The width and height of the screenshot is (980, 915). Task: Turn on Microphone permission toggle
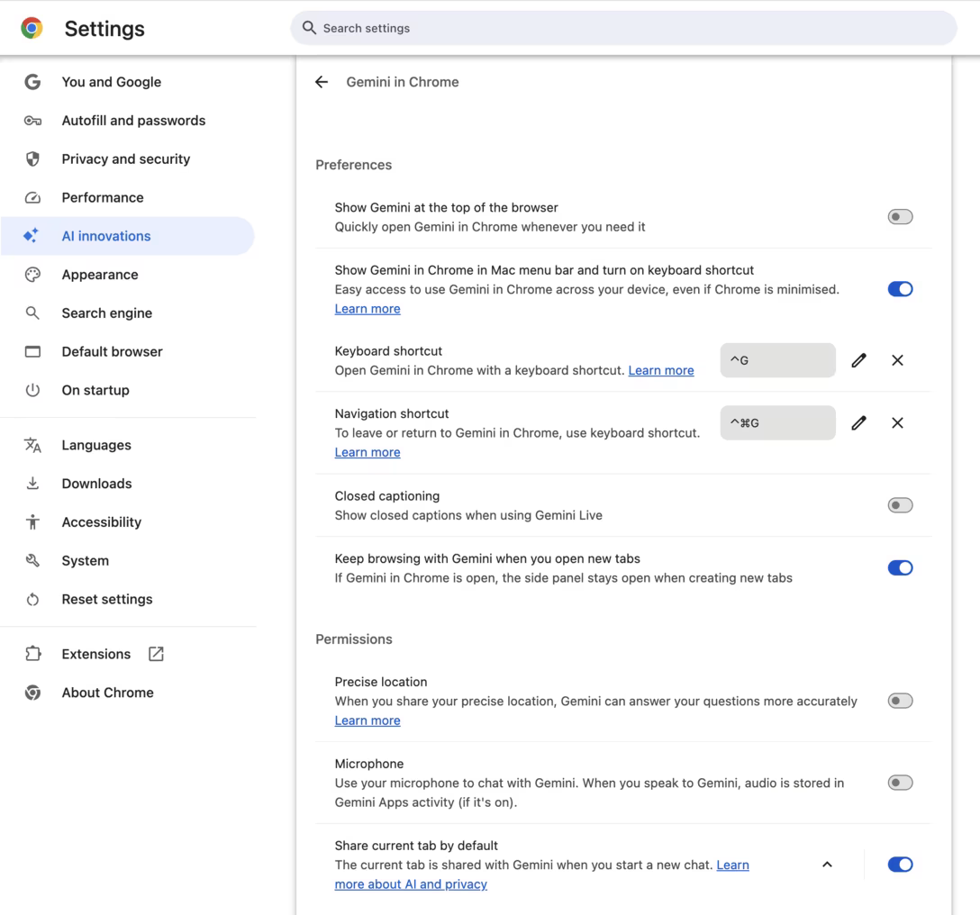pyautogui.click(x=900, y=783)
